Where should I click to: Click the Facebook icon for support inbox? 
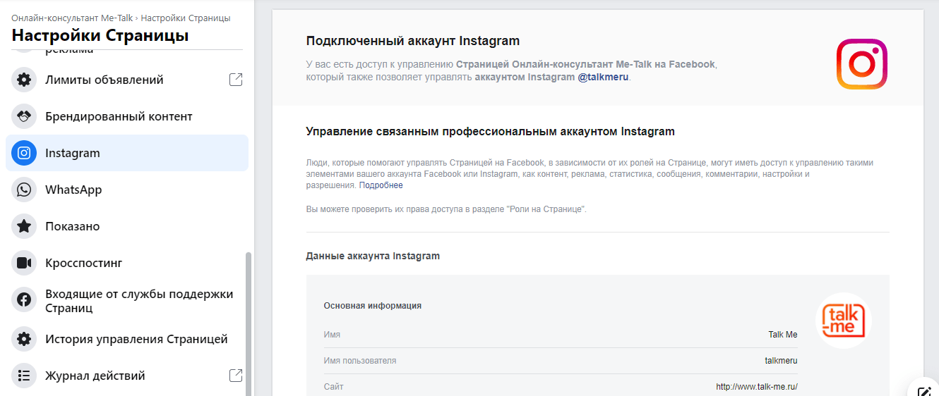24,300
